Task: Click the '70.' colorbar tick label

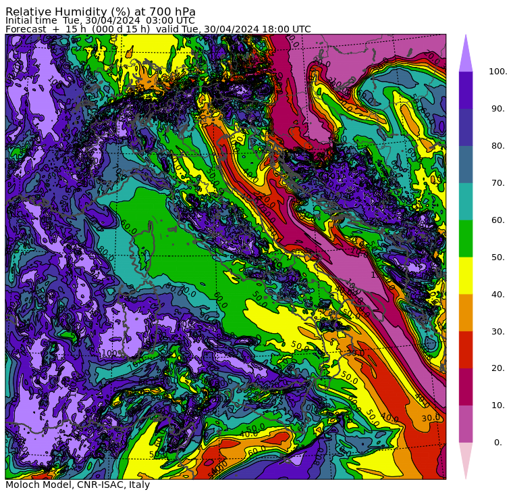Action: point(498,182)
